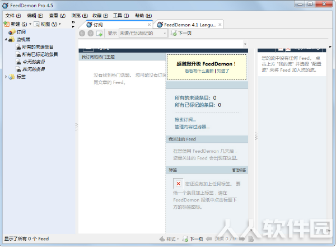Click the 看看有什么更新 link
Screen dimensions: 336x248
pos(199,71)
